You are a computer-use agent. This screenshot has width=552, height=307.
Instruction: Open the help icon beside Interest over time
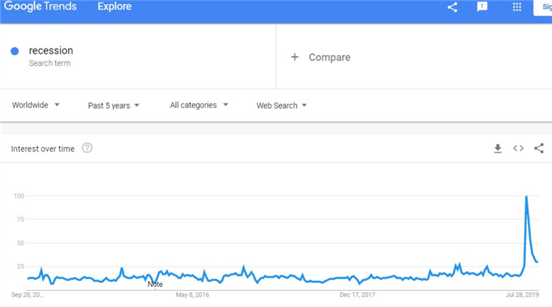coord(88,148)
